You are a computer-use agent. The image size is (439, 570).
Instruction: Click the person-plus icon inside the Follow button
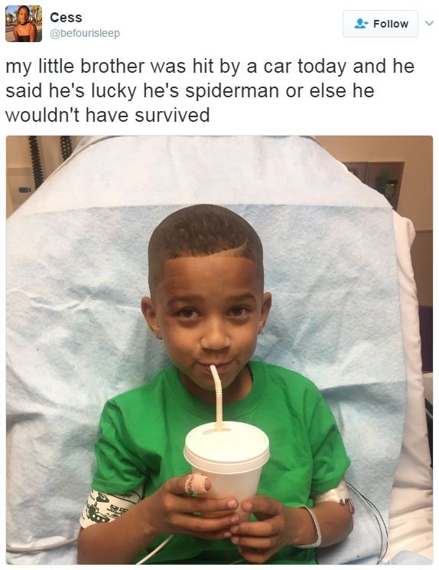pyautogui.click(x=361, y=24)
